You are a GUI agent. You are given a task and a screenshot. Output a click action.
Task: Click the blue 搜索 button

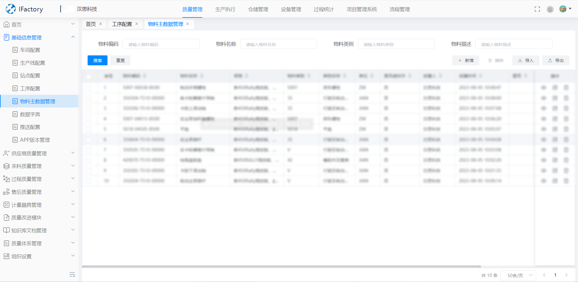[97, 60]
